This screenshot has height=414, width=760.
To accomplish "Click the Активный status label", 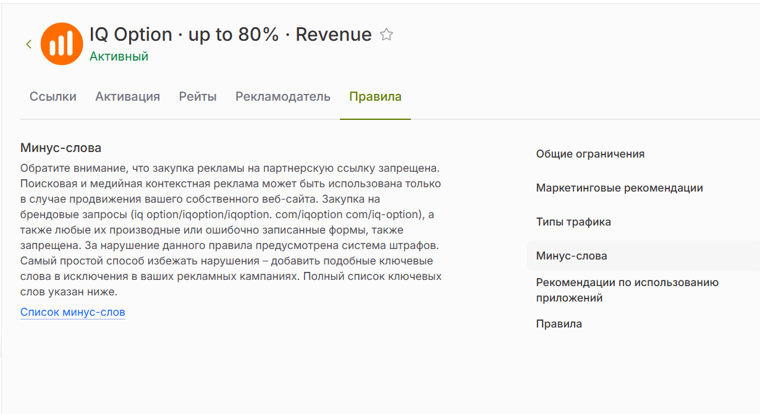I will click(119, 56).
